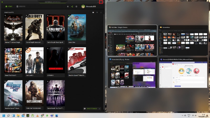Snap the Screenshots folder window
Screen dimensions: 210x118
(x=183, y=40)
